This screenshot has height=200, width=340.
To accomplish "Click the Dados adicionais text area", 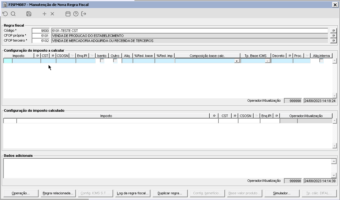I will point(167,168).
